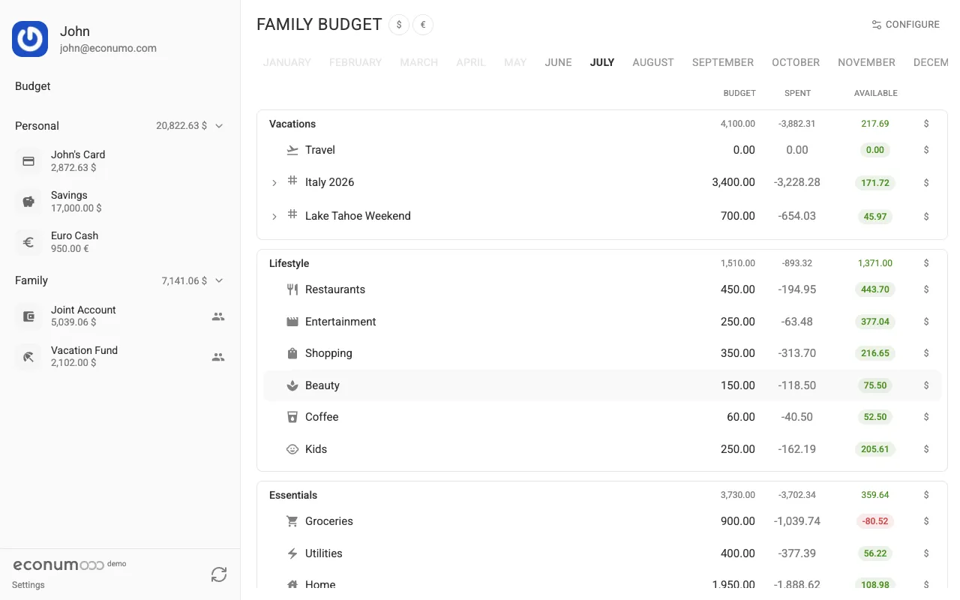Click the dollar sign on Groceries row

pyautogui.click(x=926, y=521)
